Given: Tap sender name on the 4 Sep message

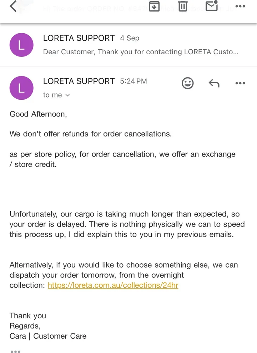Looking at the screenshot, I should (x=79, y=38).
